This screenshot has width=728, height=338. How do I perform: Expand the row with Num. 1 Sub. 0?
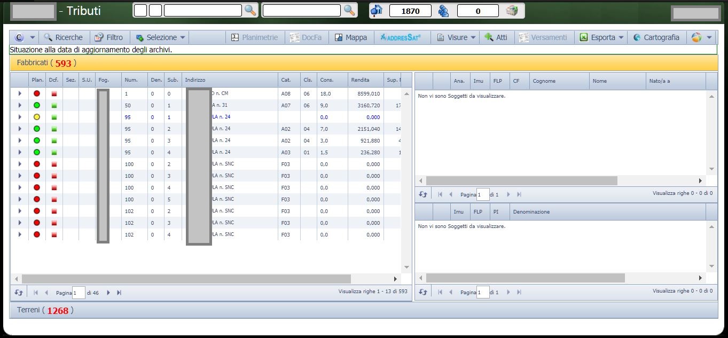tap(20, 93)
